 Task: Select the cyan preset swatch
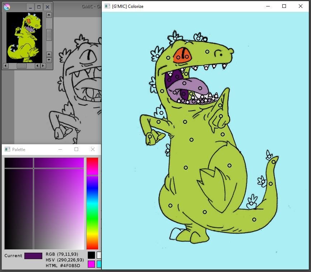99,264
